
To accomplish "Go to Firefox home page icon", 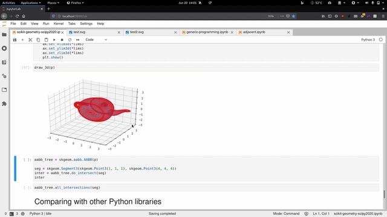I will pos(24,16).
